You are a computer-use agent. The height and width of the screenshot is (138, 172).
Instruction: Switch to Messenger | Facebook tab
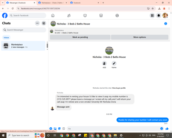(21, 3)
